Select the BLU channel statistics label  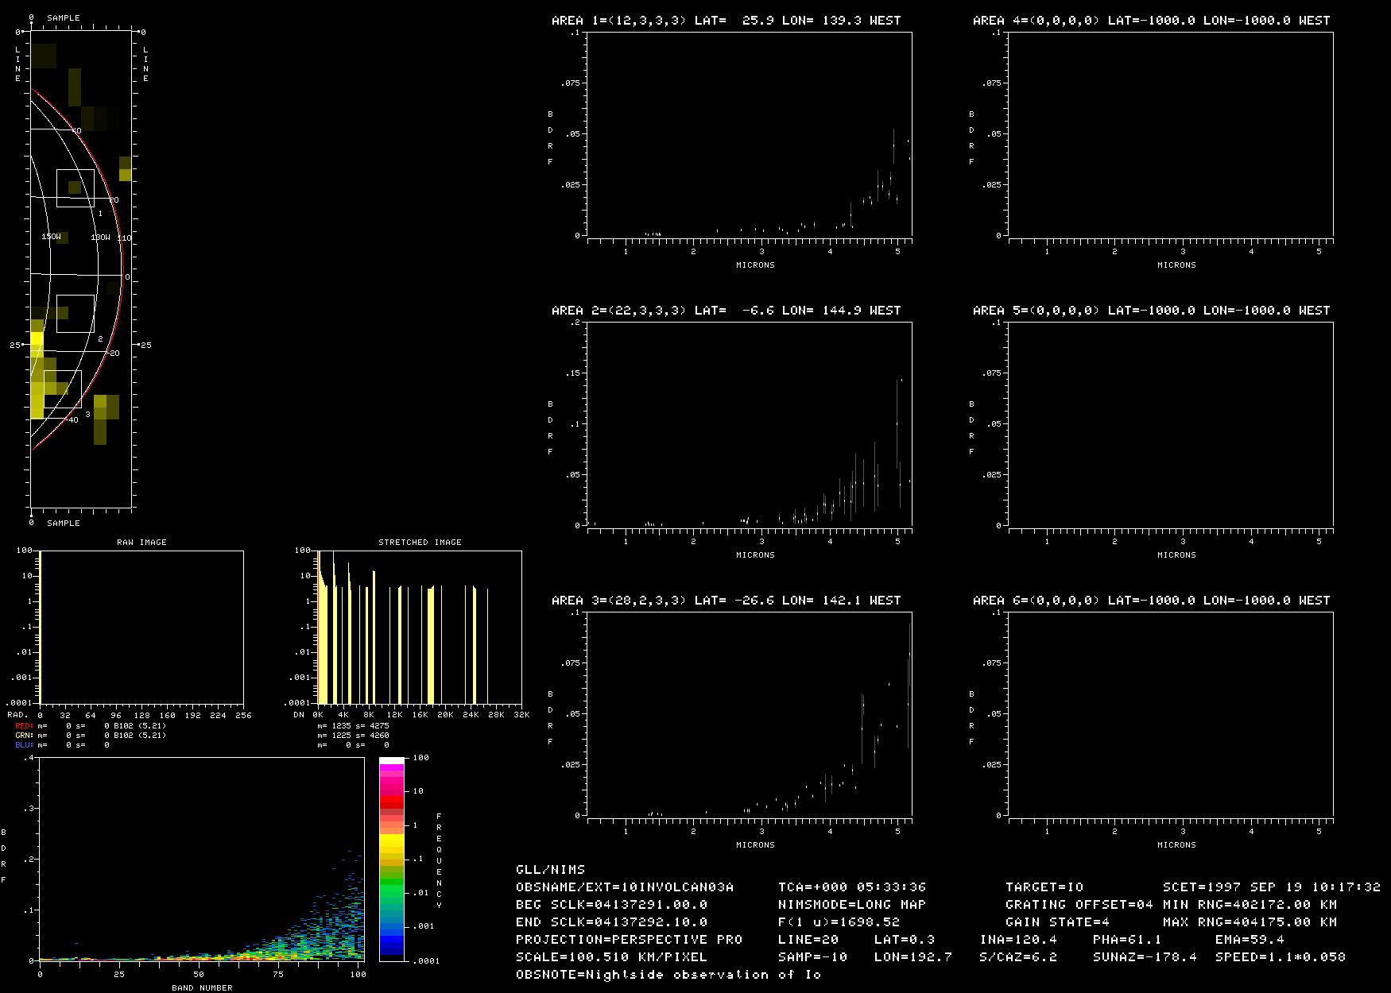[25, 745]
